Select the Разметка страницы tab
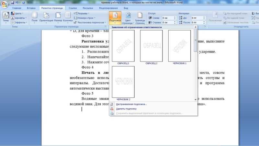259x146 pixels. coord(52,8)
